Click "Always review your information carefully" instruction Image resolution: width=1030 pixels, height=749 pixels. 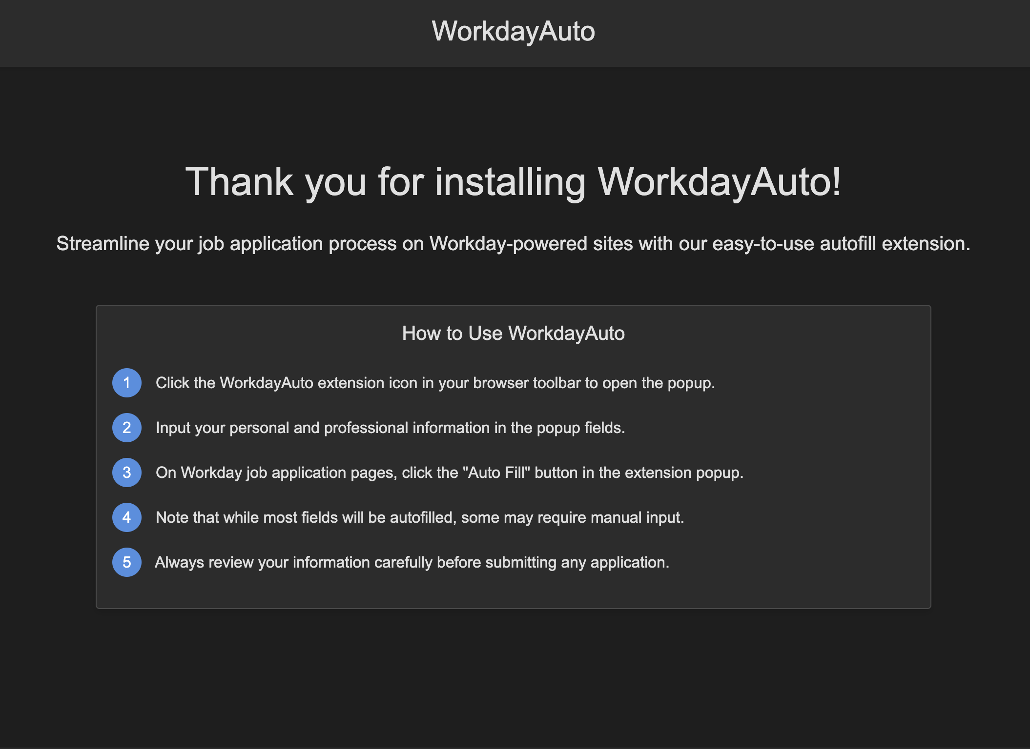point(412,563)
